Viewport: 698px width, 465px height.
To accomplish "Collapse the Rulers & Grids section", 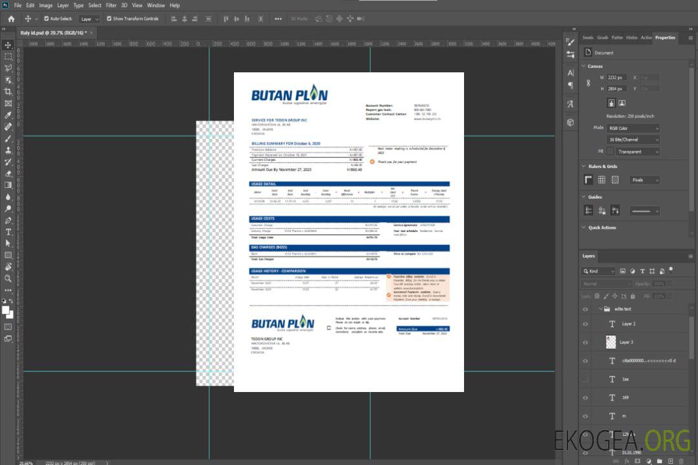I will (x=584, y=166).
